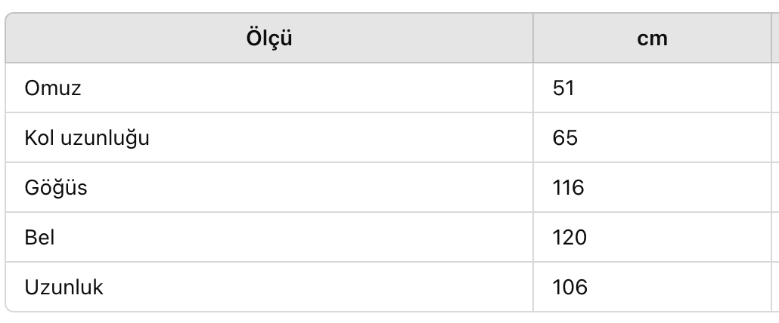
Task: Click empty area right of 106
Action: [681, 288]
